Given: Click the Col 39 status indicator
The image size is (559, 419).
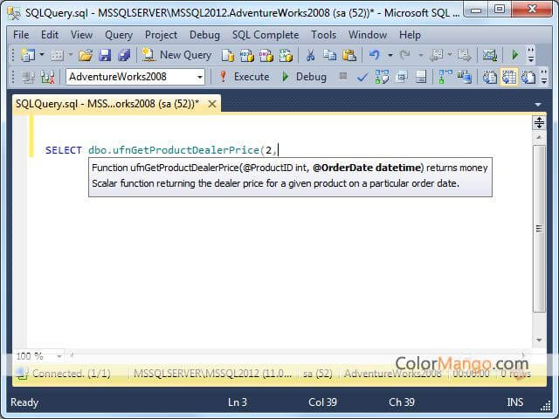Looking at the screenshot, I should (x=322, y=402).
